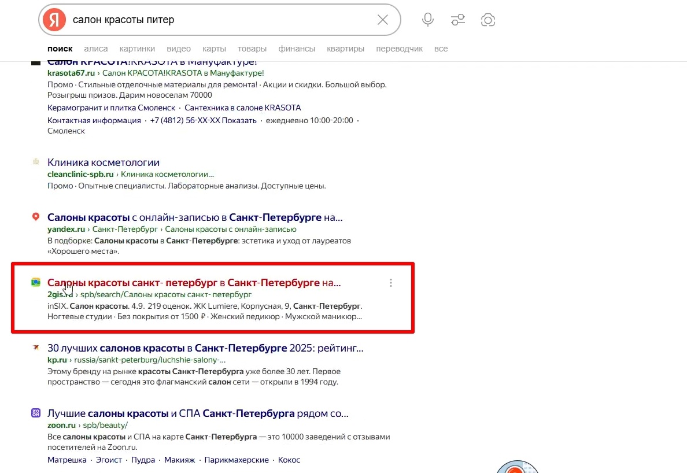Start voice search with the microphone icon
This screenshot has width=687, height=473.
point(428,20)
